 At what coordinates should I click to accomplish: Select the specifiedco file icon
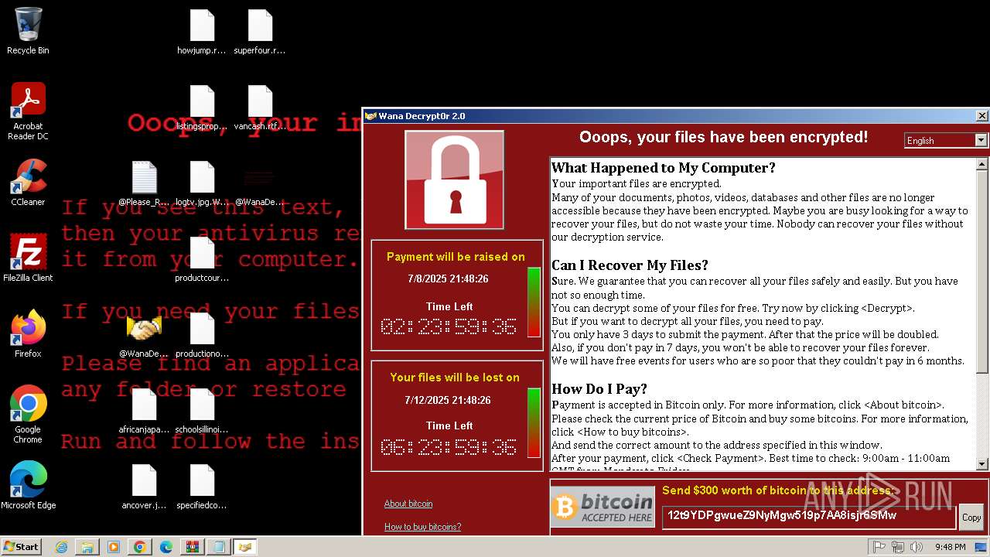click(x=202, y=487)
